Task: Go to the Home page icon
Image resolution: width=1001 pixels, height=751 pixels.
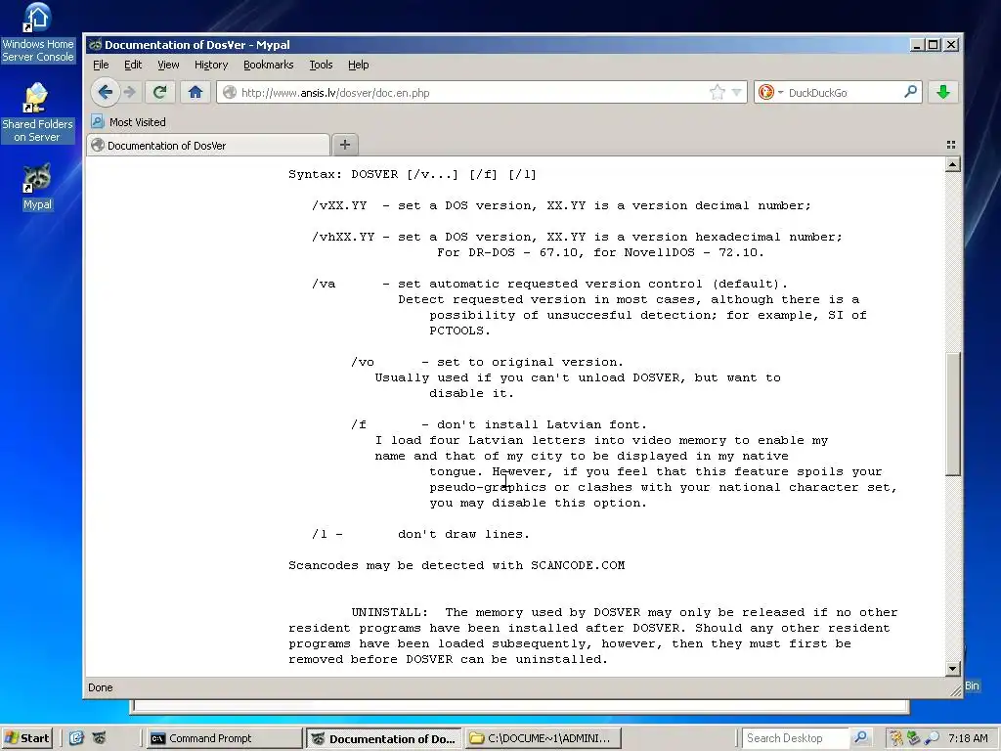Action: [x=196, y=93]
